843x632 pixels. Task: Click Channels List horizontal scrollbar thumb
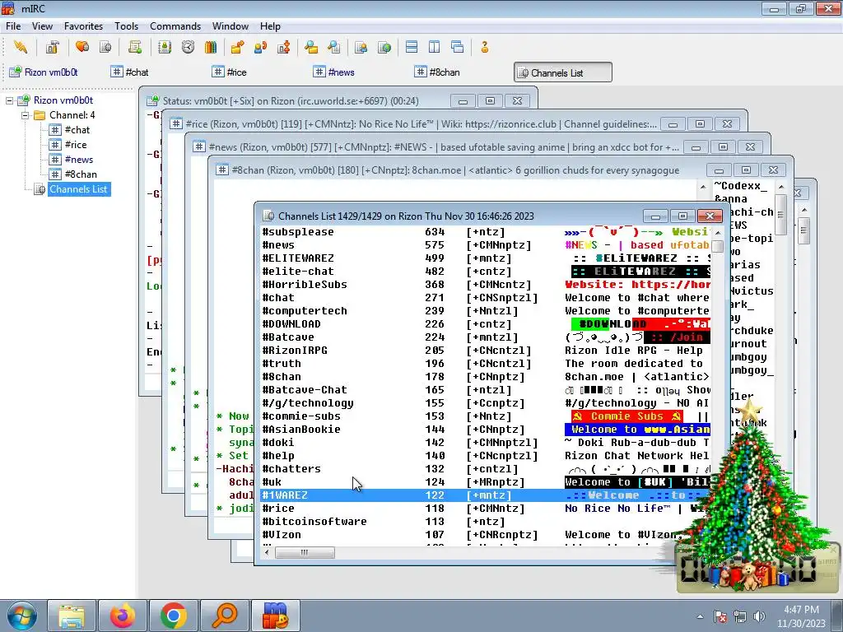305,552
